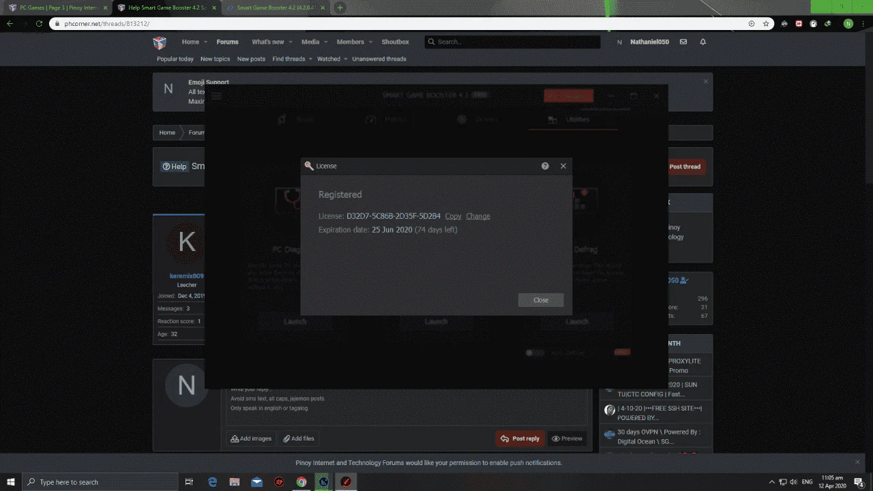
Task: Expand the What's new dropdown arrow
Action: [x=289, y=42]
